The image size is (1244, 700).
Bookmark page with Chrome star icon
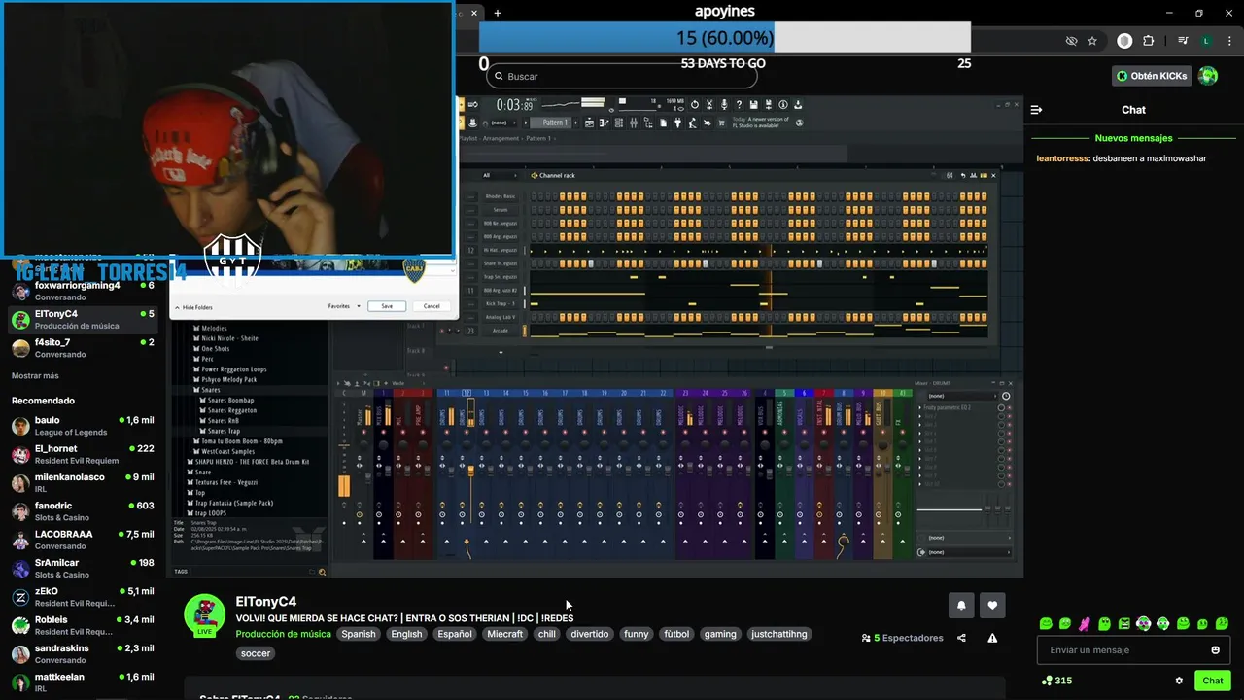click(1092, 41)
